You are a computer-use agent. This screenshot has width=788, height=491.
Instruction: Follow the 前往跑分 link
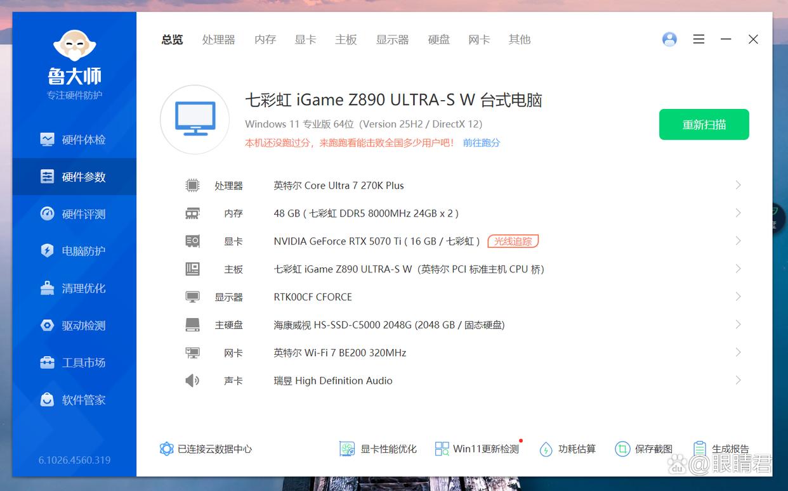coord(482,143)
